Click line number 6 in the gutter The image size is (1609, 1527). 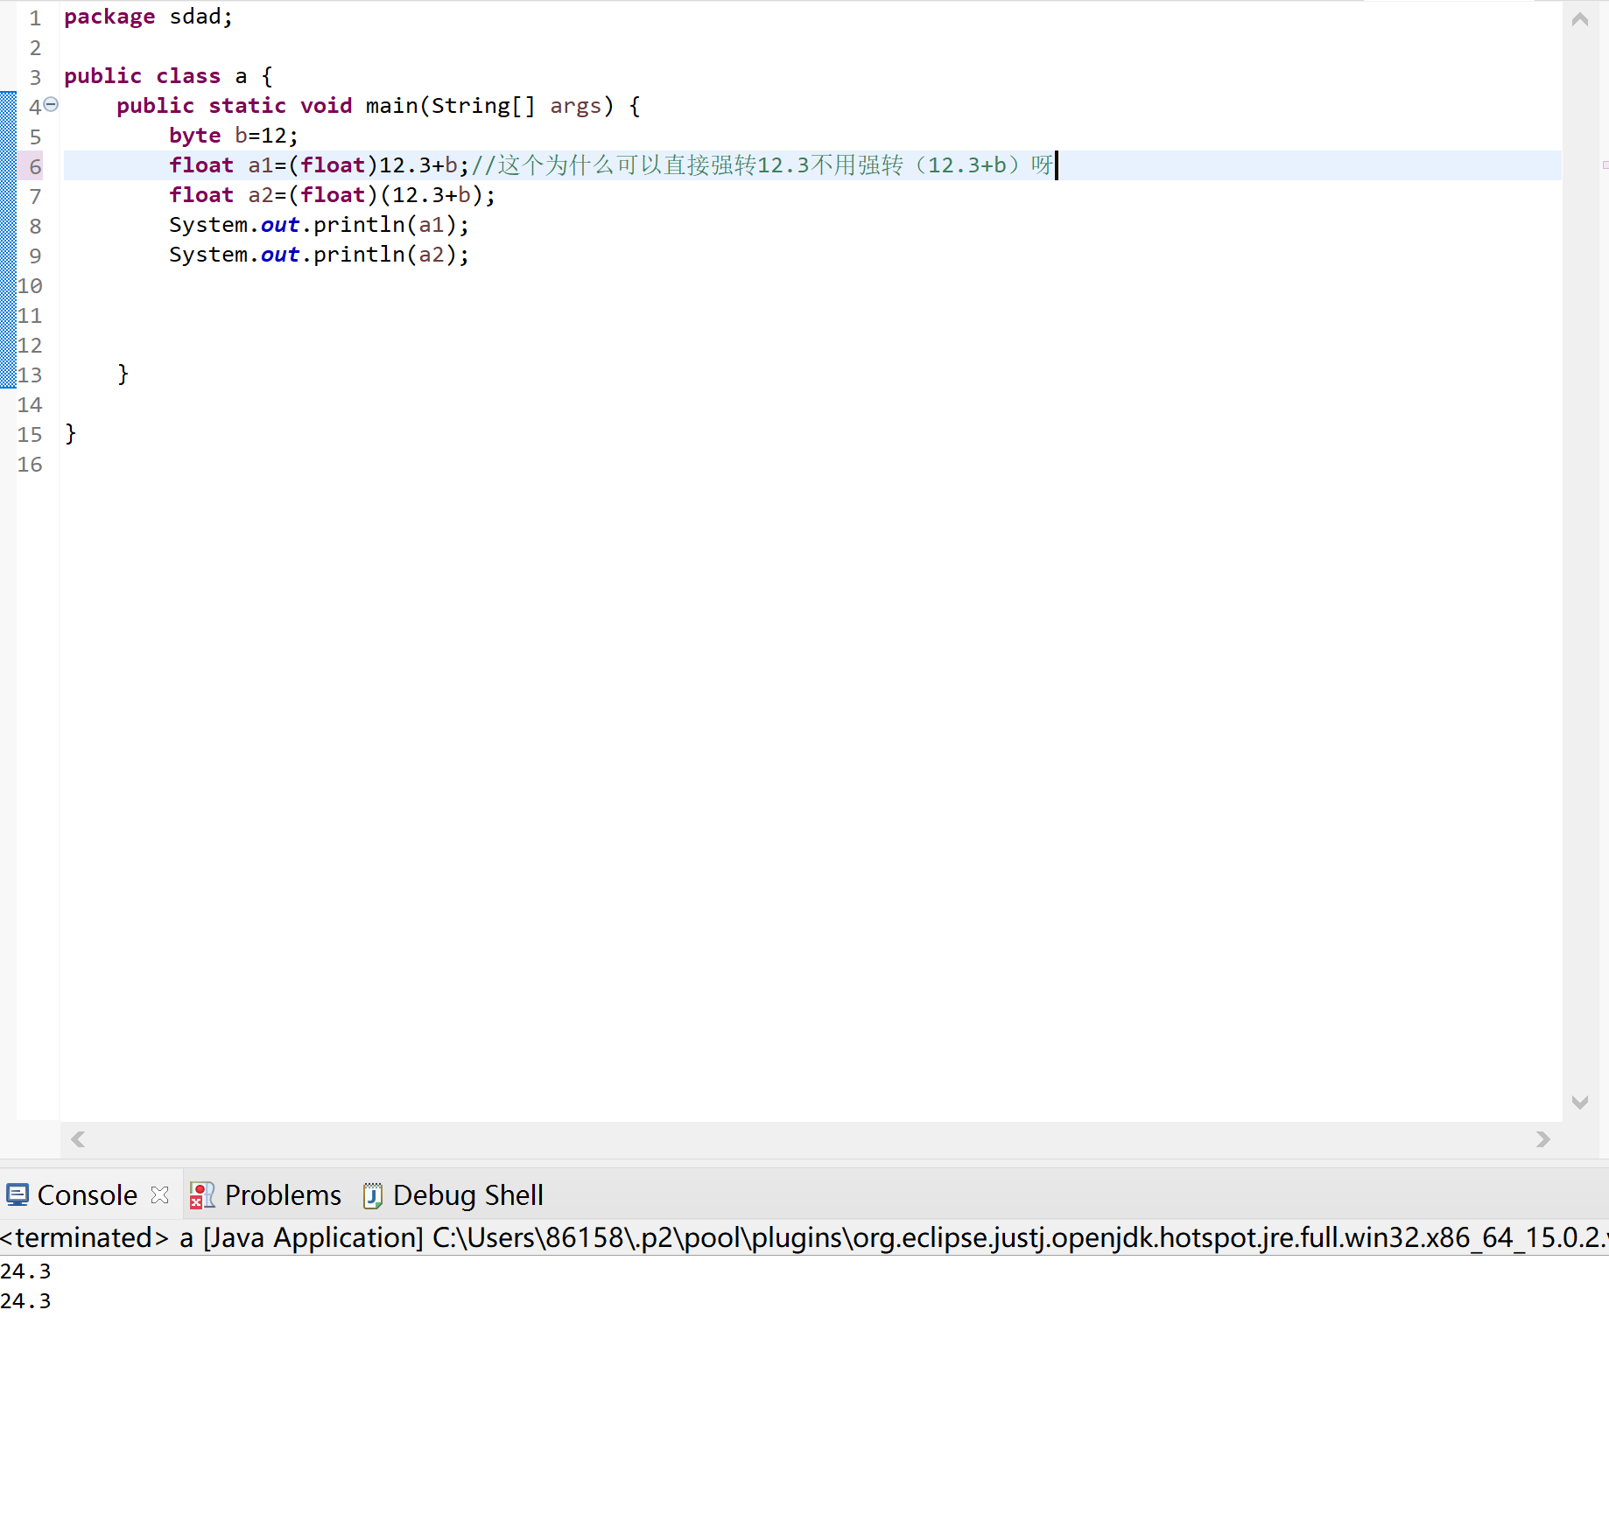35,166
